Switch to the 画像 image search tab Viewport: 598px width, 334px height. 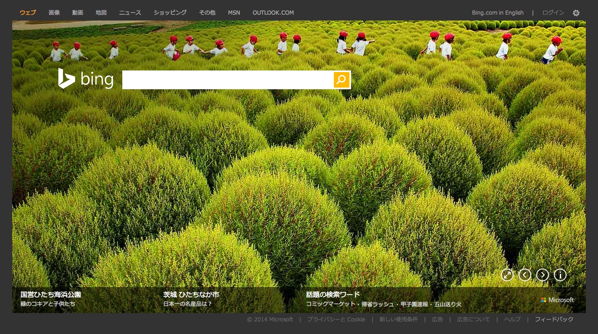click(x=54, y=13)
